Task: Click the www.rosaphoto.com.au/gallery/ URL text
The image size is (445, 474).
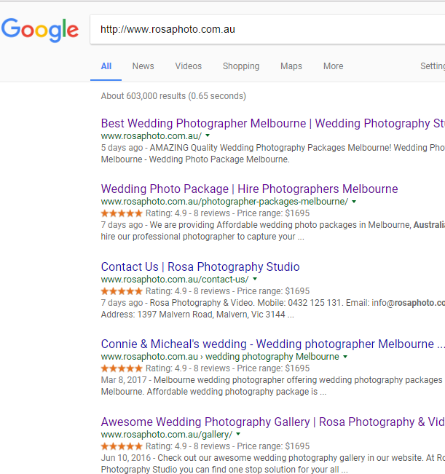Action: coord(167,435)
